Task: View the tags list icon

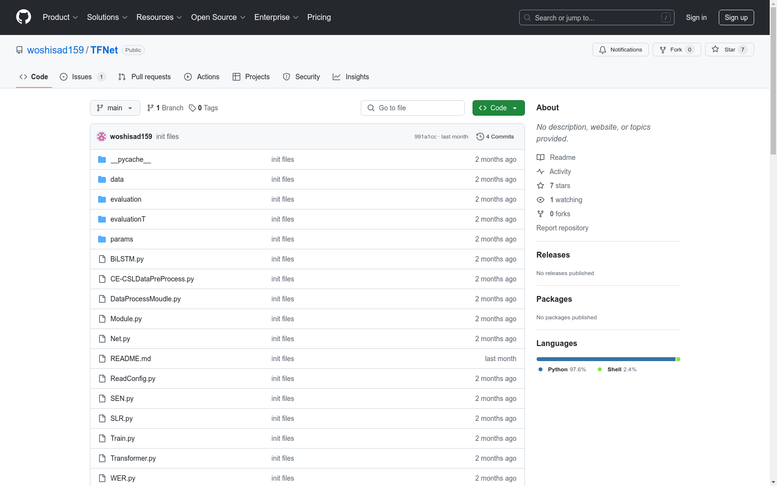Action: pyautogui.click(x=192, y=108)
